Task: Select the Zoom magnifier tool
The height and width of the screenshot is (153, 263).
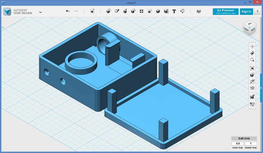Action: pos(252,60)
